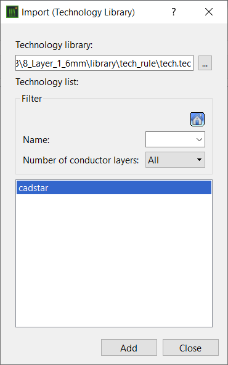This screenshot has width=228, height=365.
Task: Select cadstar in the technology list
Action: tap(114, 187)
